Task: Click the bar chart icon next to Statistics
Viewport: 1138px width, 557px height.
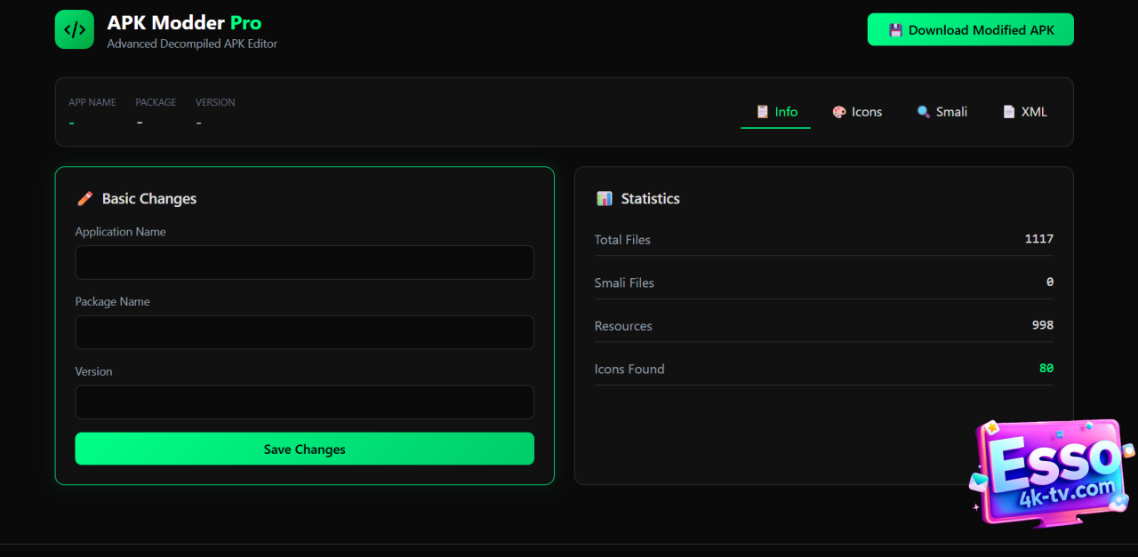Action: 605,199
